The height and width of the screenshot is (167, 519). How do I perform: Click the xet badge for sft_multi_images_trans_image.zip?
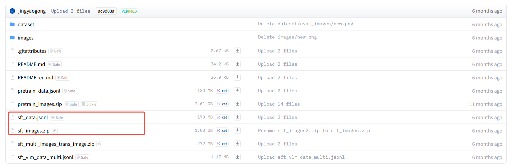[x=222, y=144]
